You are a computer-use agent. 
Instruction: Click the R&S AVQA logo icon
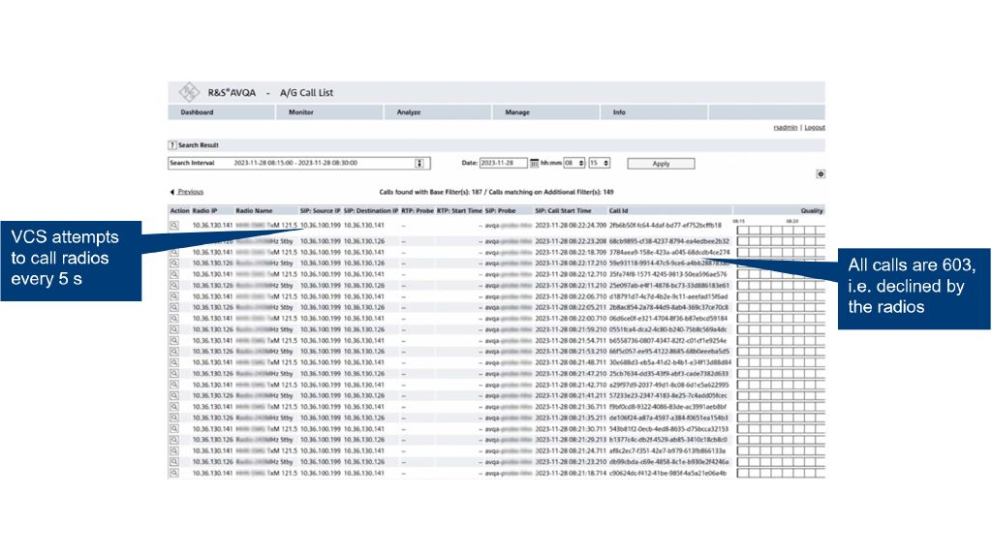[188, 93]
